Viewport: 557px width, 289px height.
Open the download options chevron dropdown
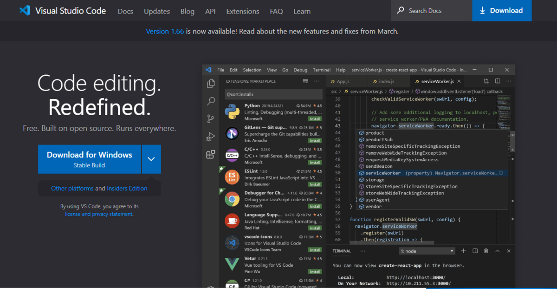[151, 159]
